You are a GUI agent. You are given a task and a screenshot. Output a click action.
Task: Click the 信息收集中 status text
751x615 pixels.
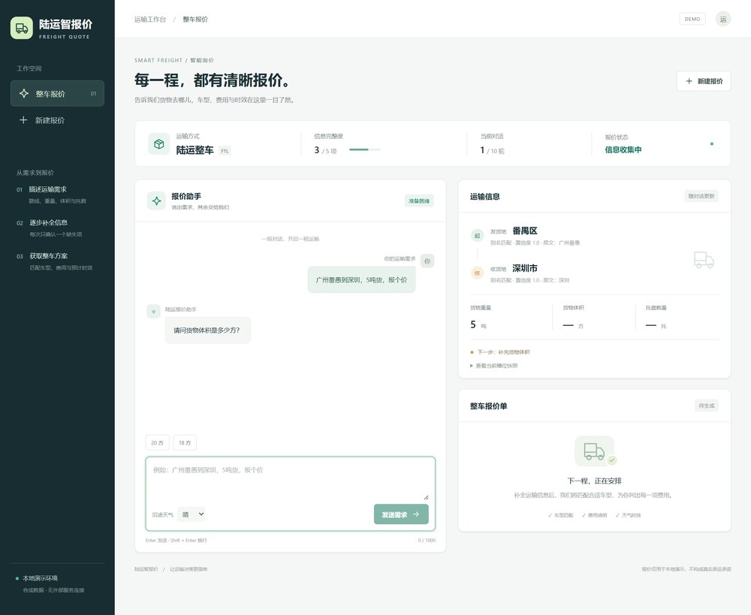click(623, 150)
